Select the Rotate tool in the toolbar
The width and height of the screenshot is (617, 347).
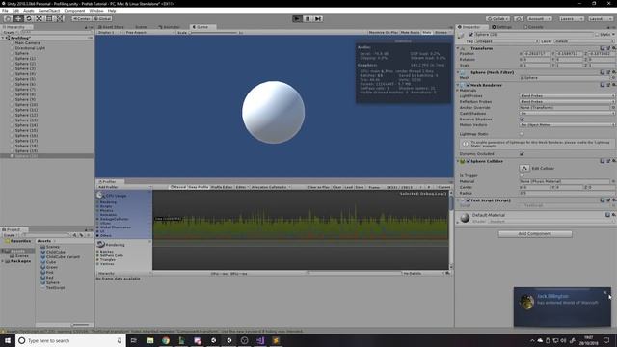coord(29,18)
